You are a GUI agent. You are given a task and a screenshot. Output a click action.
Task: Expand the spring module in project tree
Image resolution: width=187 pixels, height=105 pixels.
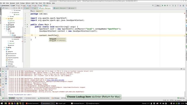click(x=4, y=47)
